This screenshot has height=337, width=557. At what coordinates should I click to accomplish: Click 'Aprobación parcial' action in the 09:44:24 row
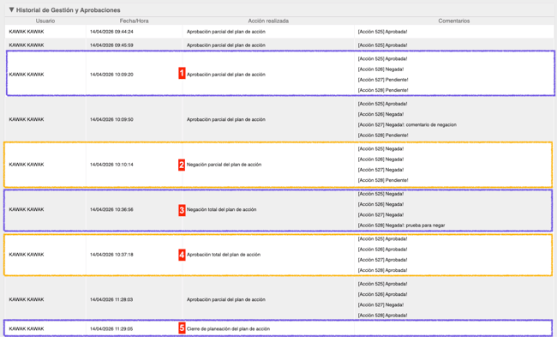226,32
